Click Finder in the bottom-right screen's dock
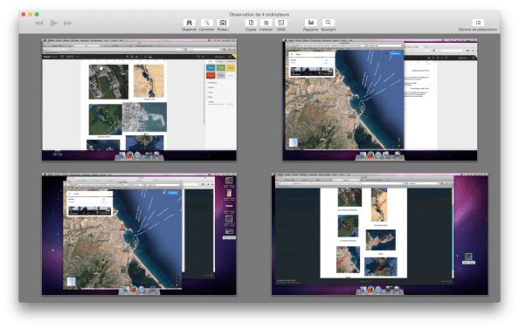 363,290
